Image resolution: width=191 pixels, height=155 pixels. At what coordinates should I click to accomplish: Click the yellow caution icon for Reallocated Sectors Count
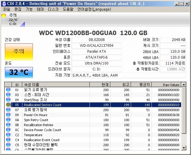tap(8, 105)
